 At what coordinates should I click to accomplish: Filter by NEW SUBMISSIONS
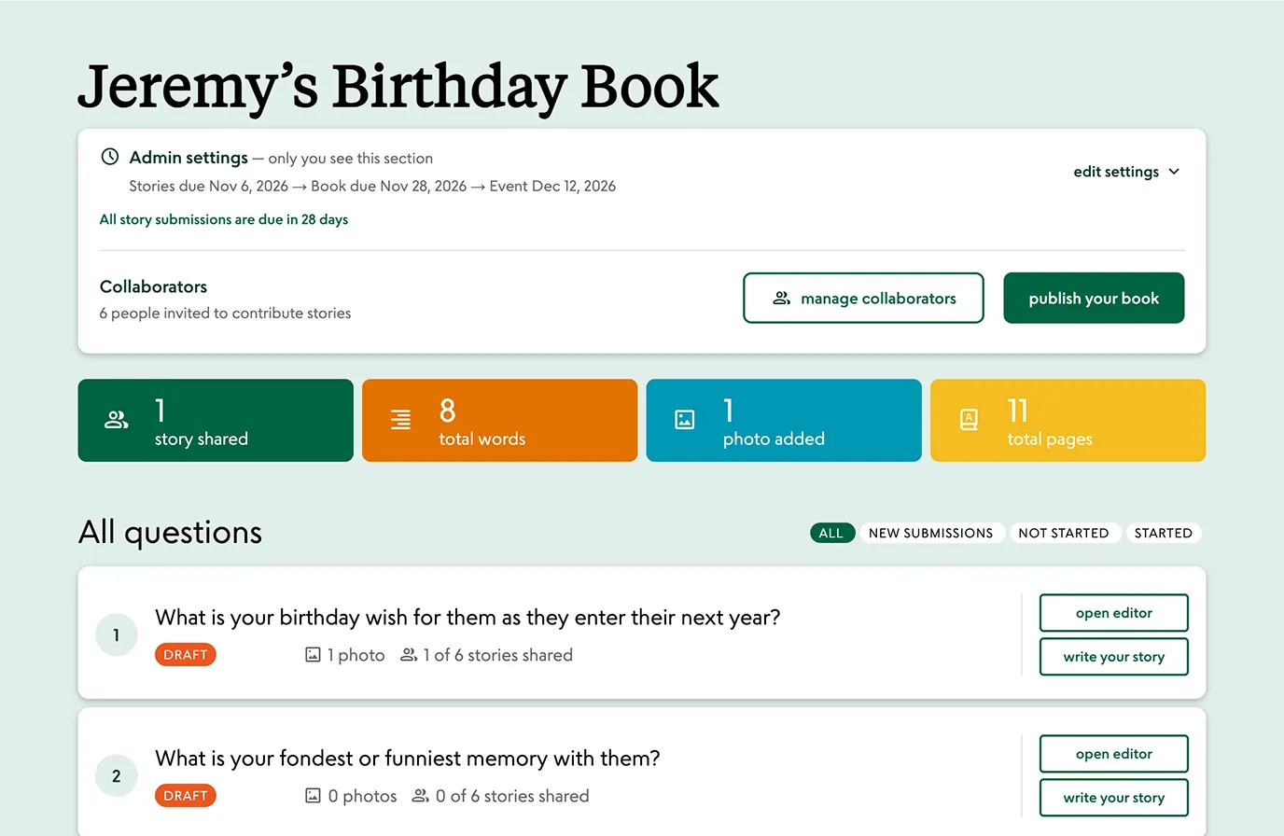pos(930,533)
